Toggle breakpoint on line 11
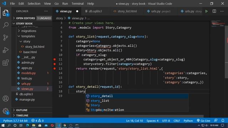This screenshot has width=228, height=128. click(55, 59)
